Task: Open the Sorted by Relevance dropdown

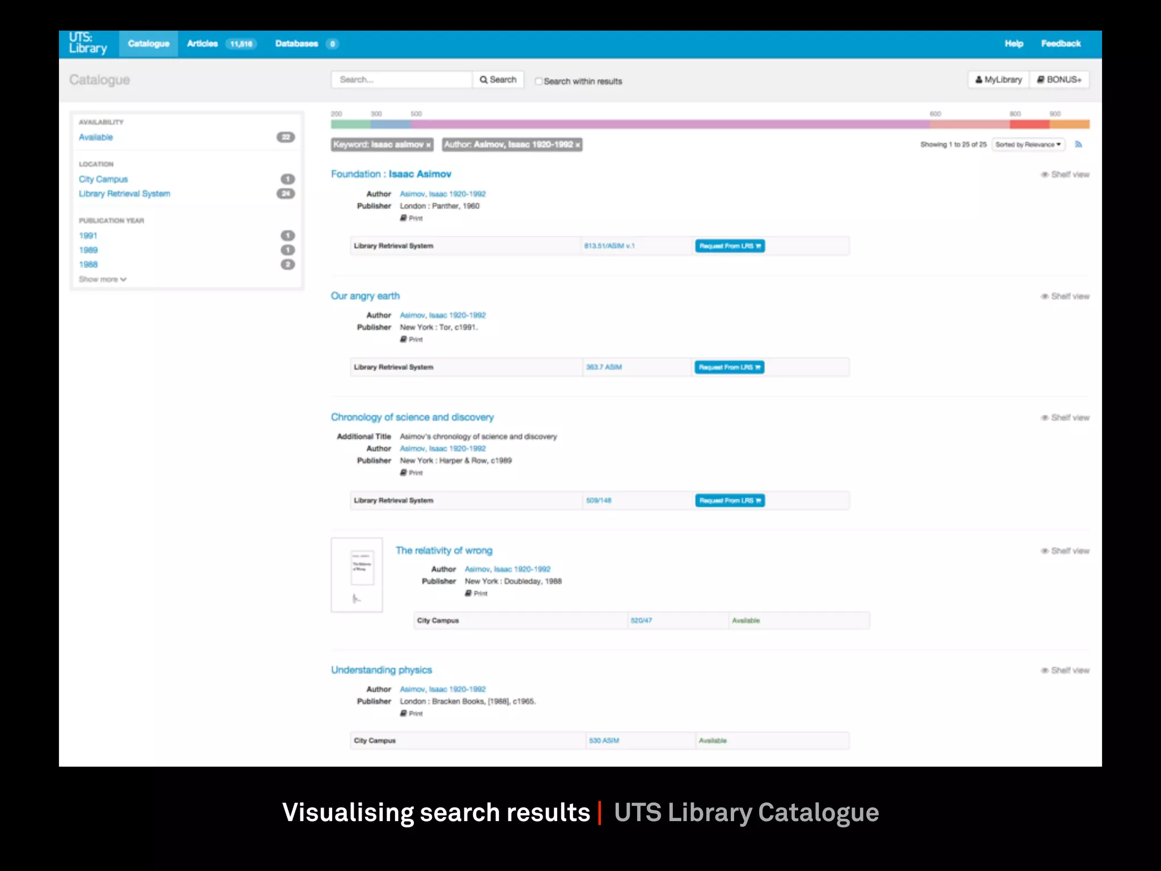Action: pos(1028,145)
